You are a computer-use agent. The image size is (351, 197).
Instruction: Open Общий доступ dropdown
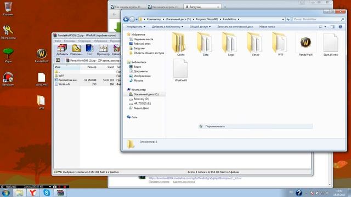[200, 27]
